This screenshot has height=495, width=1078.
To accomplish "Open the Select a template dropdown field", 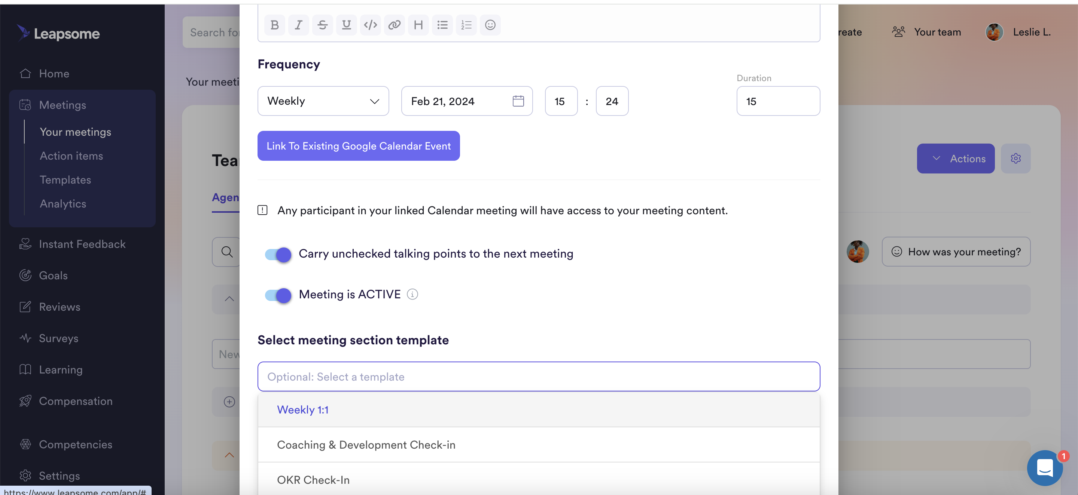I will (x=539, y=377).
